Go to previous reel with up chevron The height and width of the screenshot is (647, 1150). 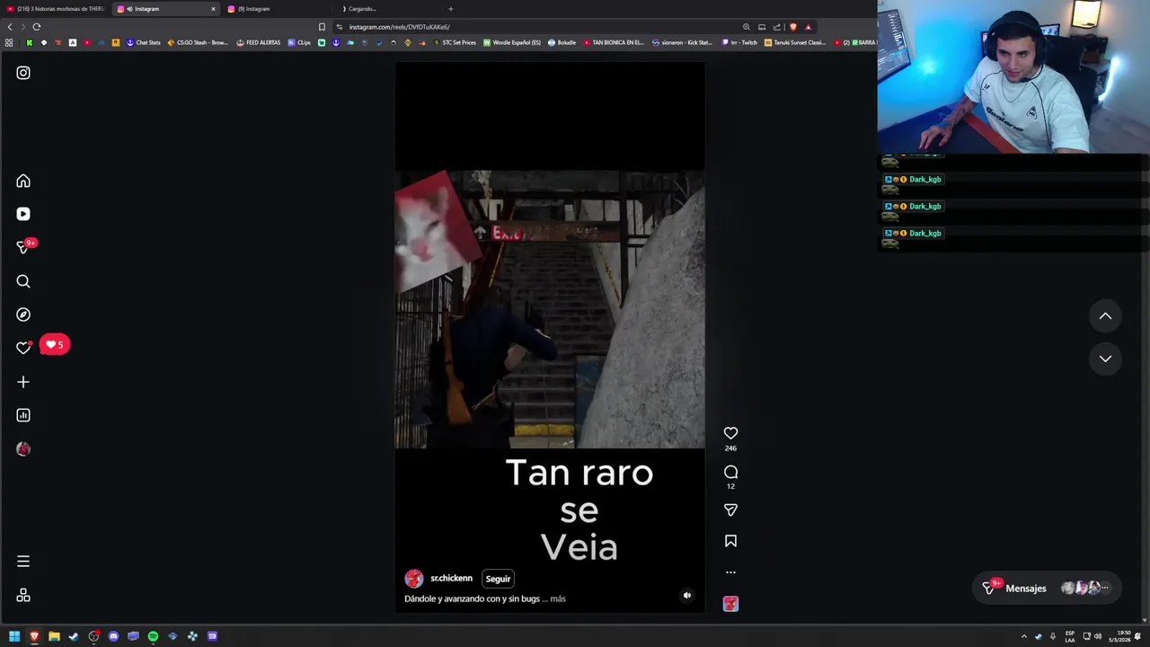pos(1105,316)
